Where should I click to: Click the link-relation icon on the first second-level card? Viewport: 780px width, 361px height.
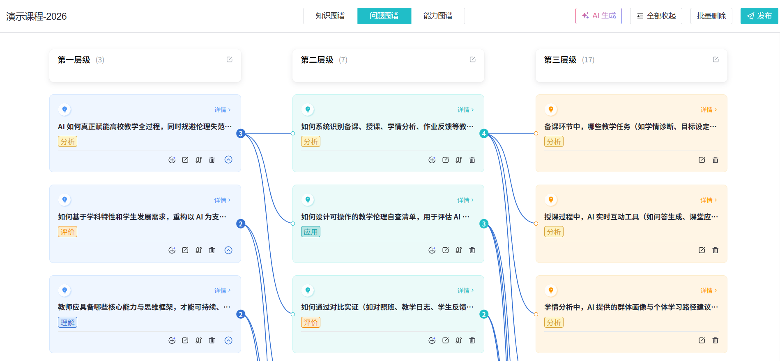(459, 160)
